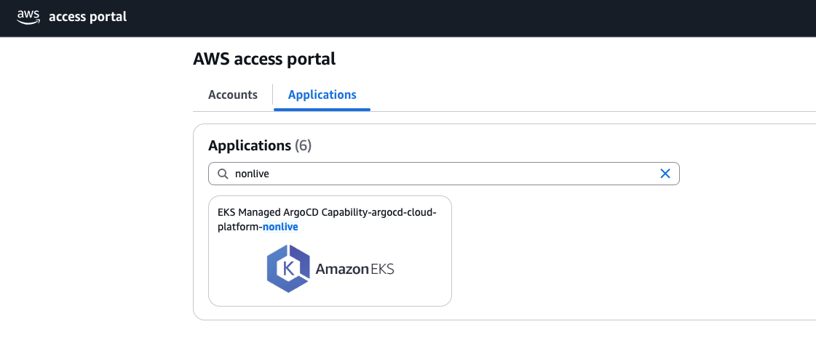Open EKS Managed ArgoCD Capability application title
This screenshot has width=816, height=340.
327,220
